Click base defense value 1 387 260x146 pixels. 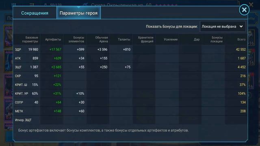(34, 67)
